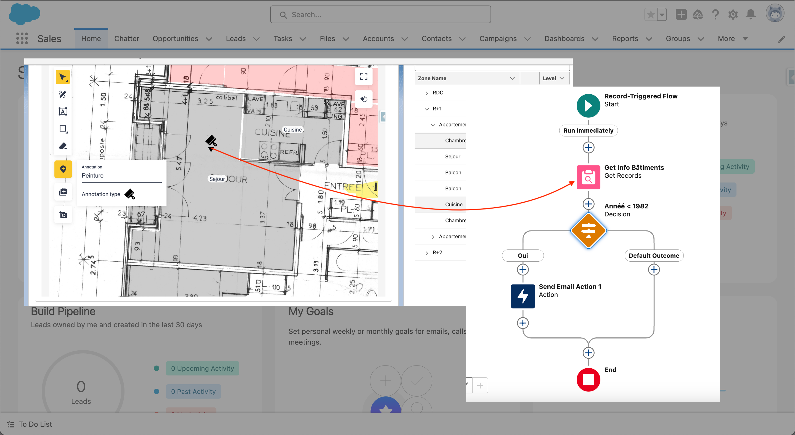Open the Opportunities tab
This screenshot has height=435, width=795.
(x=175, y=39)
